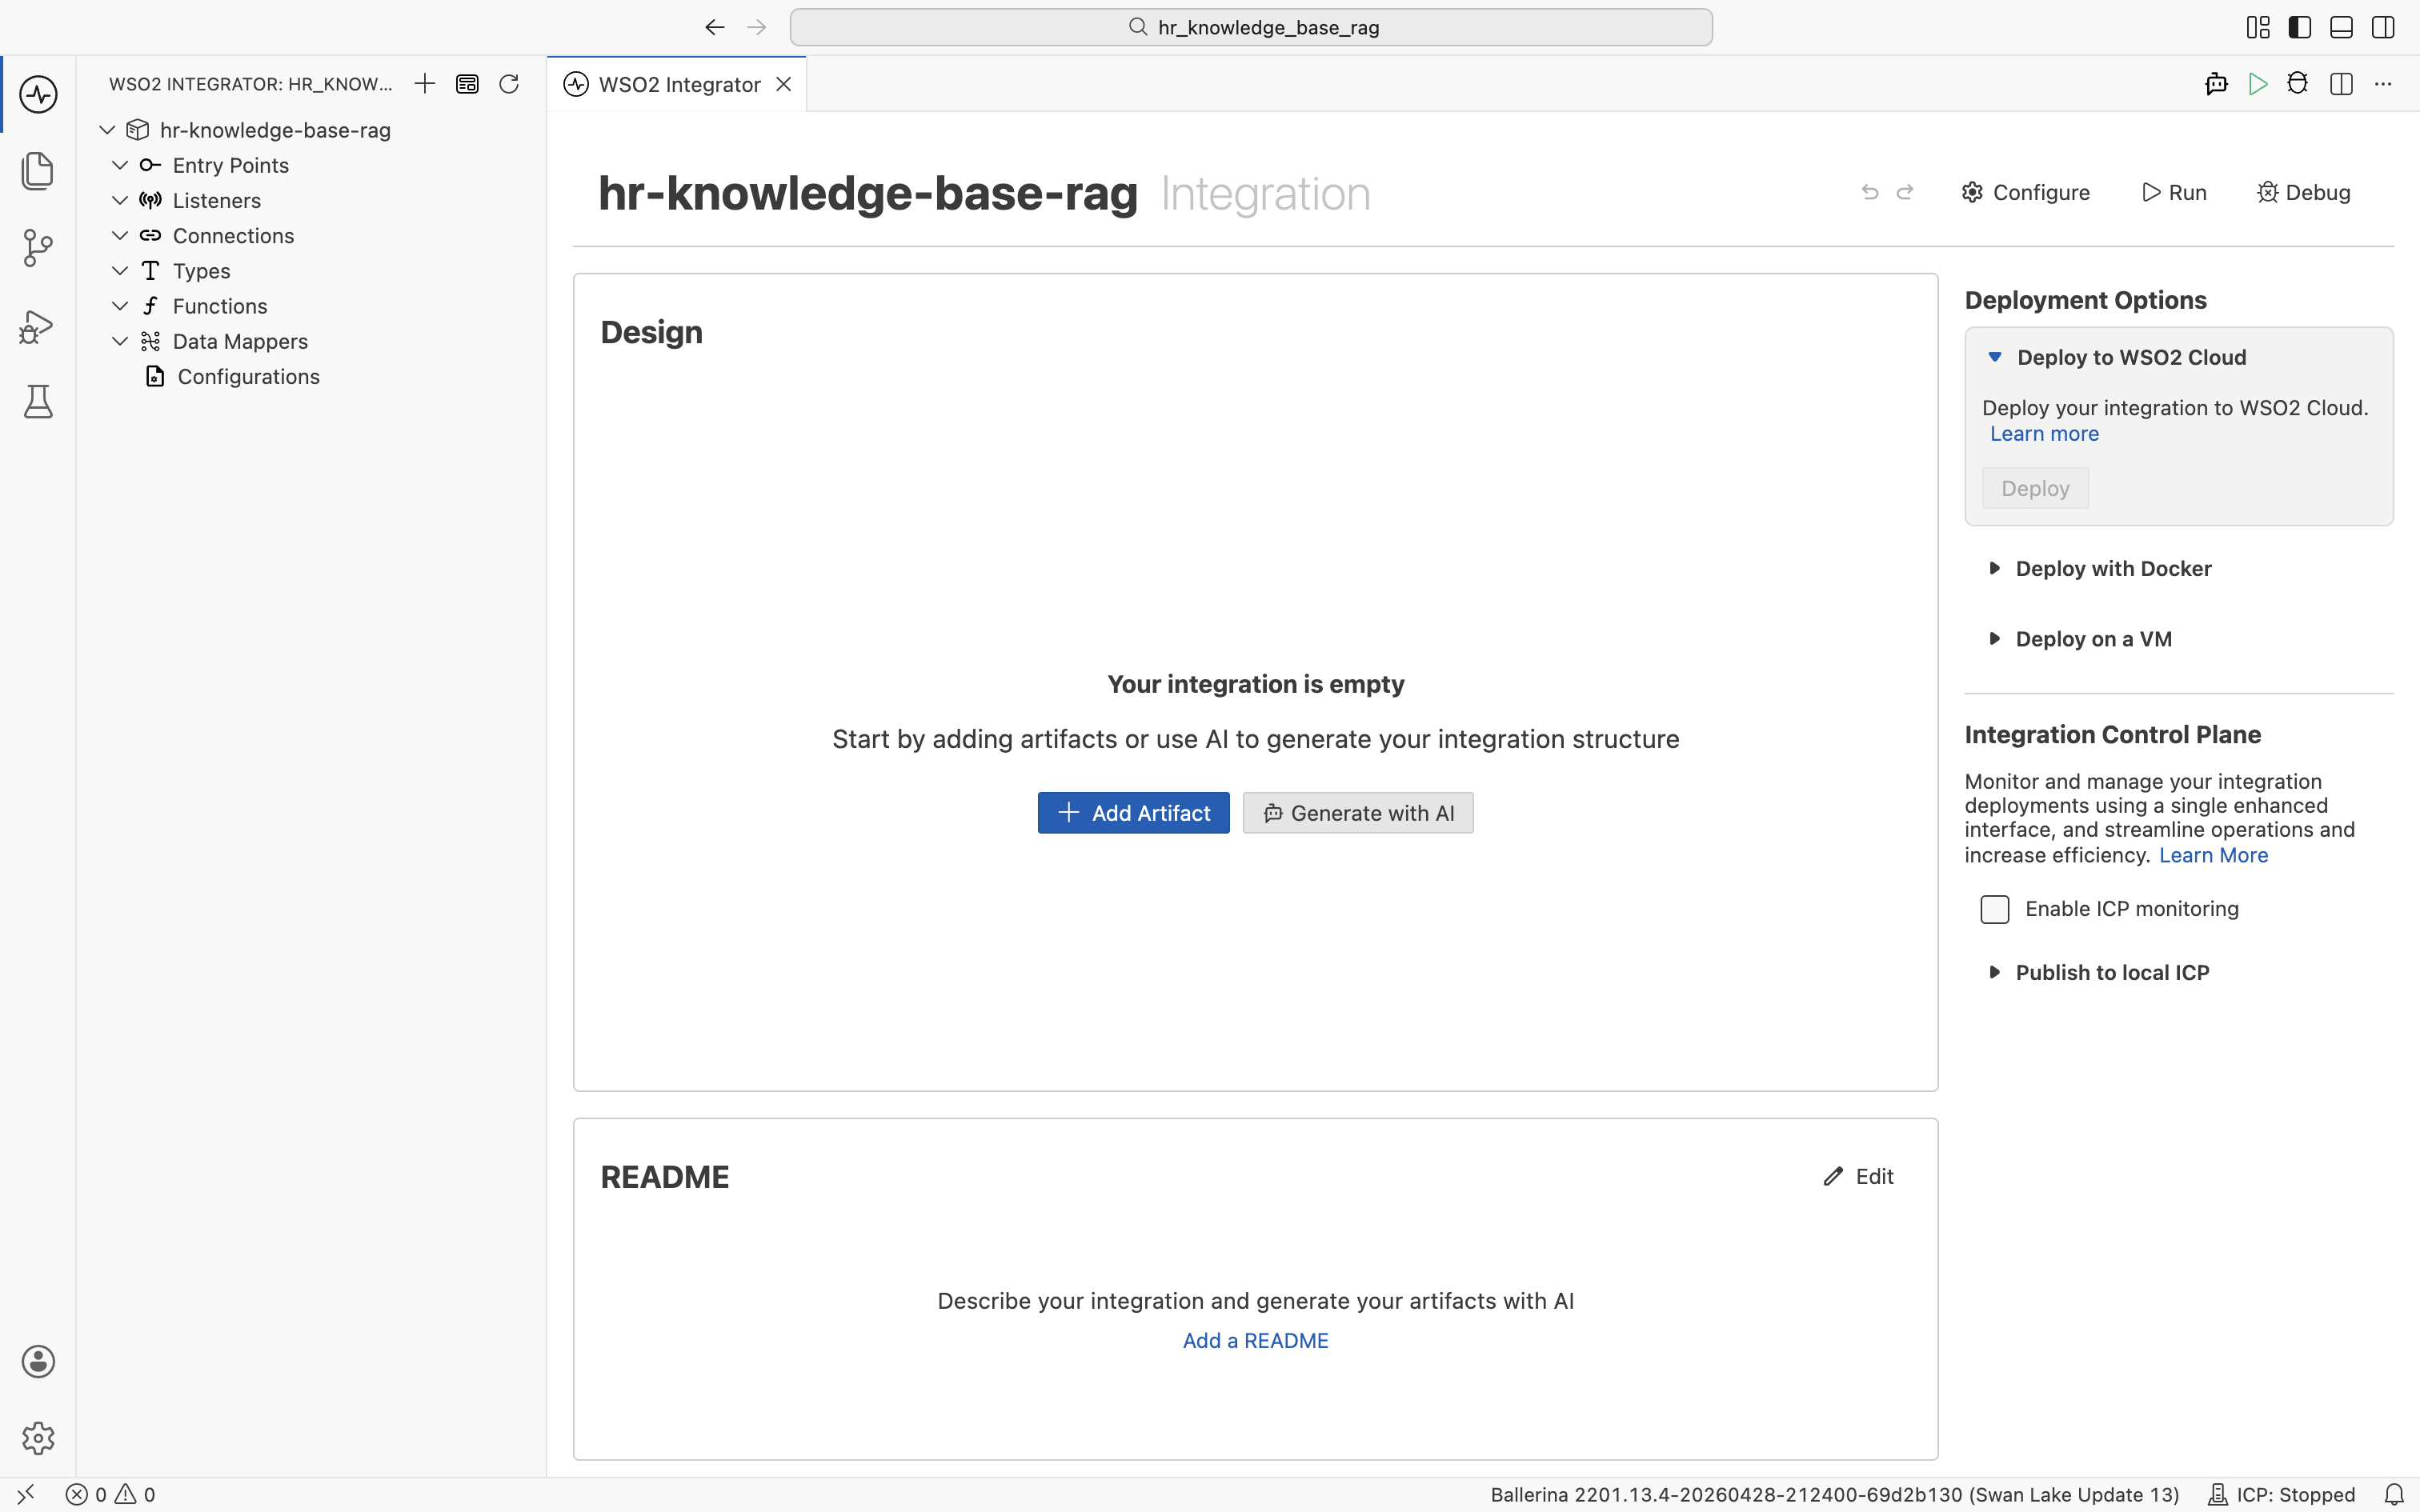Collapse Types node

(x=120, y=271)
